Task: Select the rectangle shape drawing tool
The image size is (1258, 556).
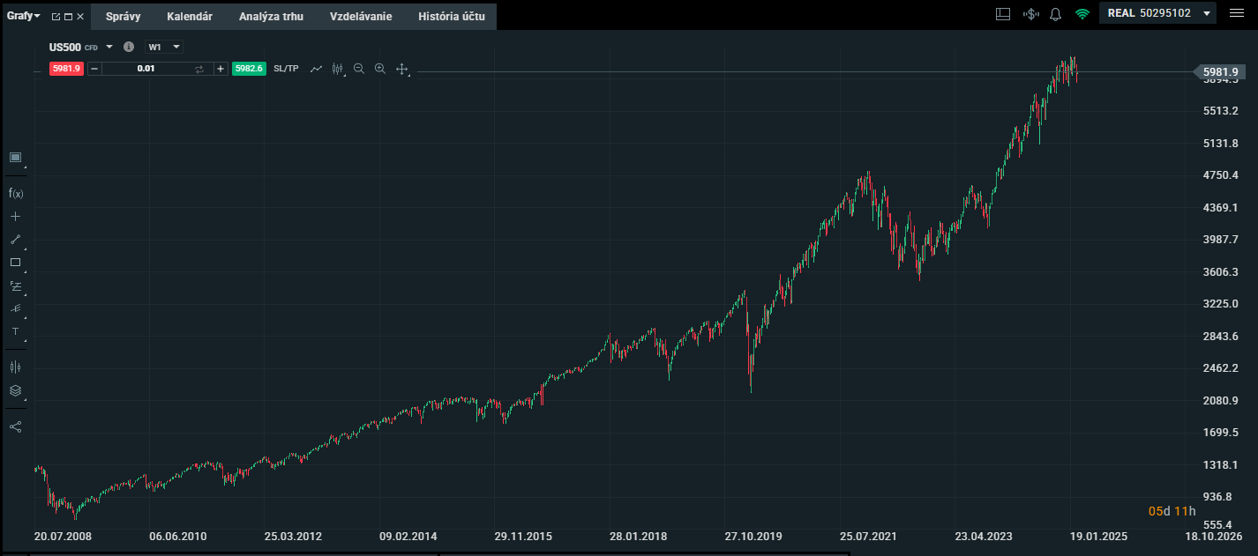Action: tap(15, 262)
